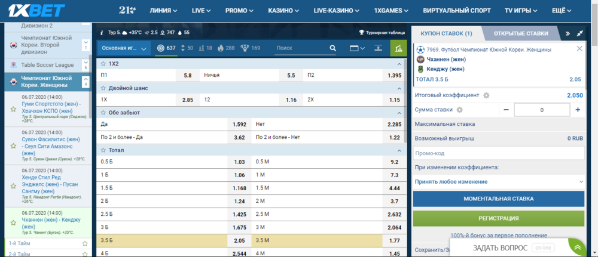This screenshot has height=257, width=598.
Task: Open the ВИРТУАЛЬНЫЙ СПОРТ menu item
Action: pos(456,11)
